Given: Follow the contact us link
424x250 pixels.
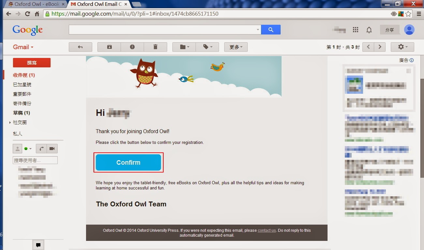Looking at the screenshot, I should pos(267,230).
